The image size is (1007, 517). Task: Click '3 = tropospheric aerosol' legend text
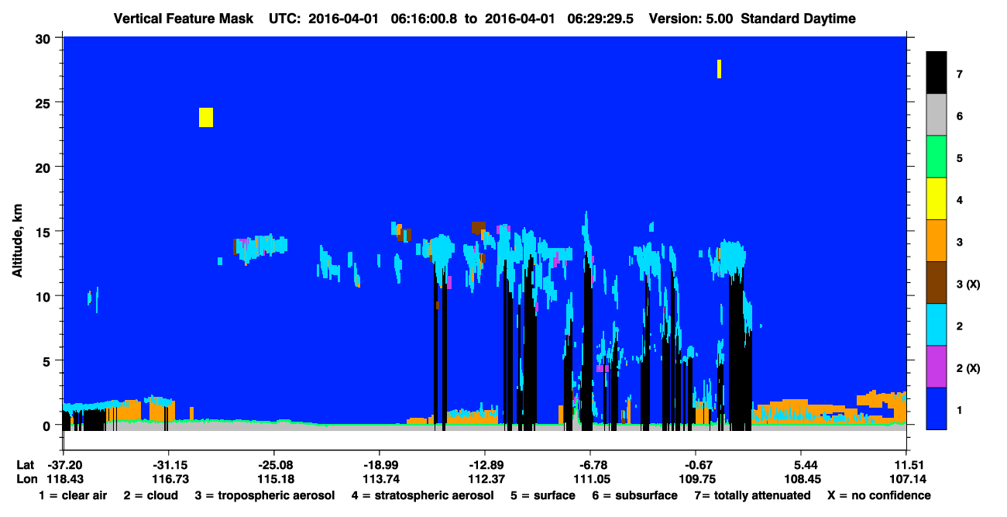tap(265, 496)
